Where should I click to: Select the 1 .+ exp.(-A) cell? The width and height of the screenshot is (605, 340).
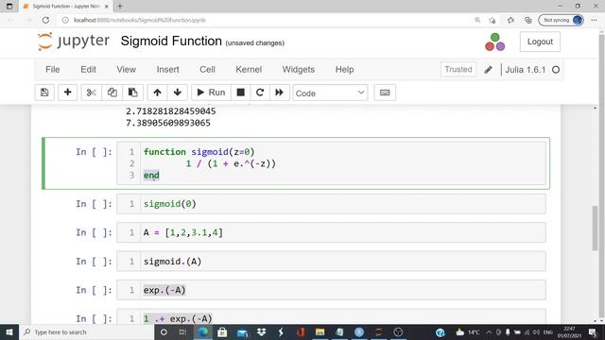pos(331,317)
